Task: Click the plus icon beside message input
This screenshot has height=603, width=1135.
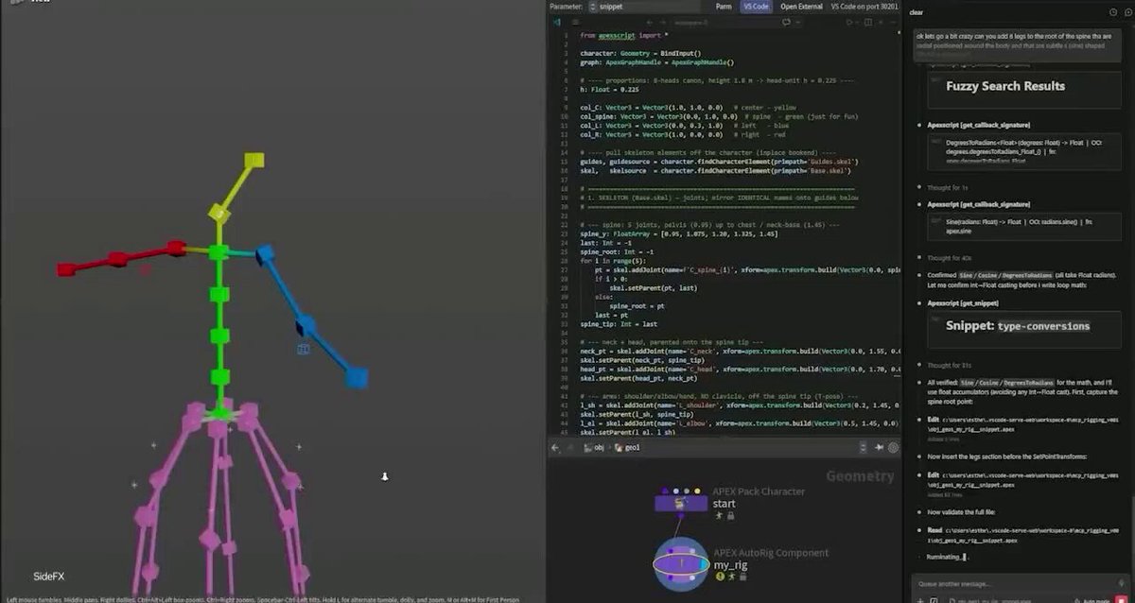Action: (920, 600)
